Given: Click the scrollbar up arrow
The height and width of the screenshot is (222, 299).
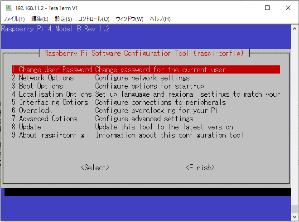Looking at the screenshot, I should pyautogui.click(x=294, y=29).
